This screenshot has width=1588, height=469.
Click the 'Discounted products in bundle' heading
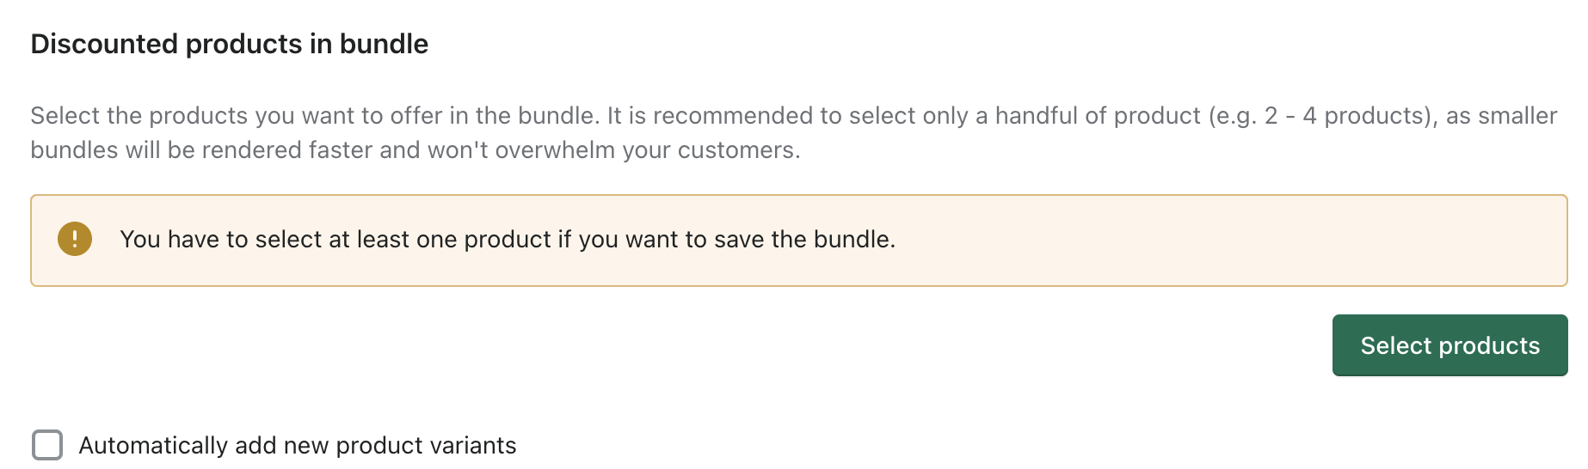coord(230,44)
